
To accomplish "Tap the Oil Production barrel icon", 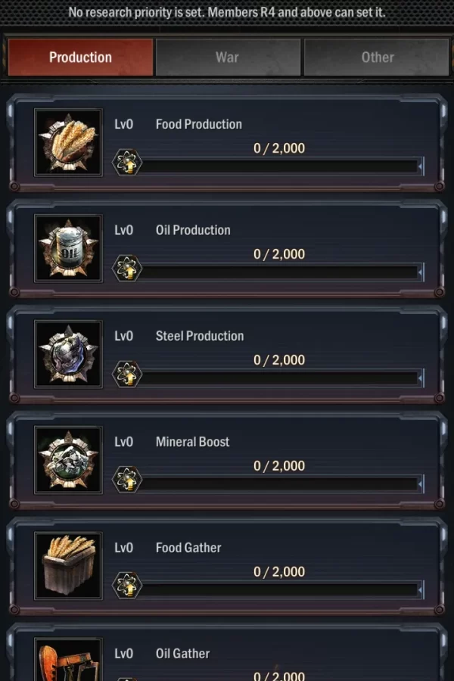I will (x=68, y=248).
